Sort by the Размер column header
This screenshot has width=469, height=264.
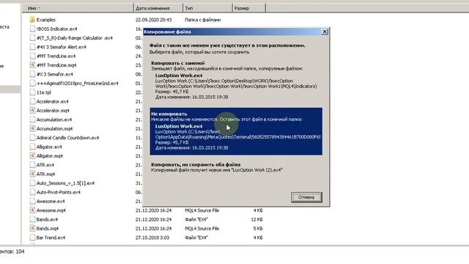point(248,8)
